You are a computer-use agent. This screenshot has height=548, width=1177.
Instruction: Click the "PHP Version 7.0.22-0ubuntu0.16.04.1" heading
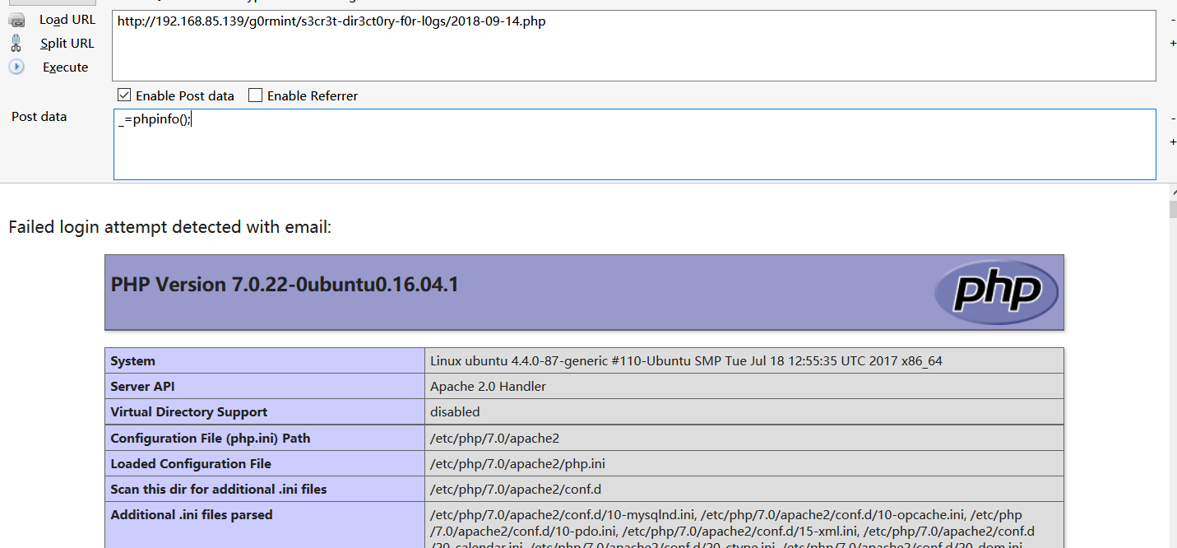(285, 285)
